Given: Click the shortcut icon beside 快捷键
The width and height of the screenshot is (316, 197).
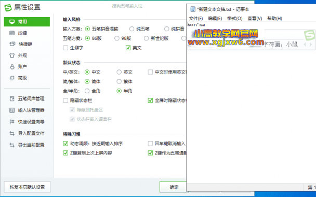Looking at the screenshot, I should (12, 44).
